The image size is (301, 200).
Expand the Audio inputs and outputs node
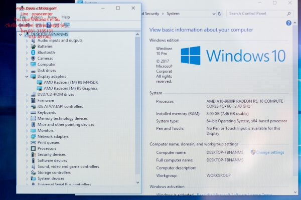[x=27, y=41]
